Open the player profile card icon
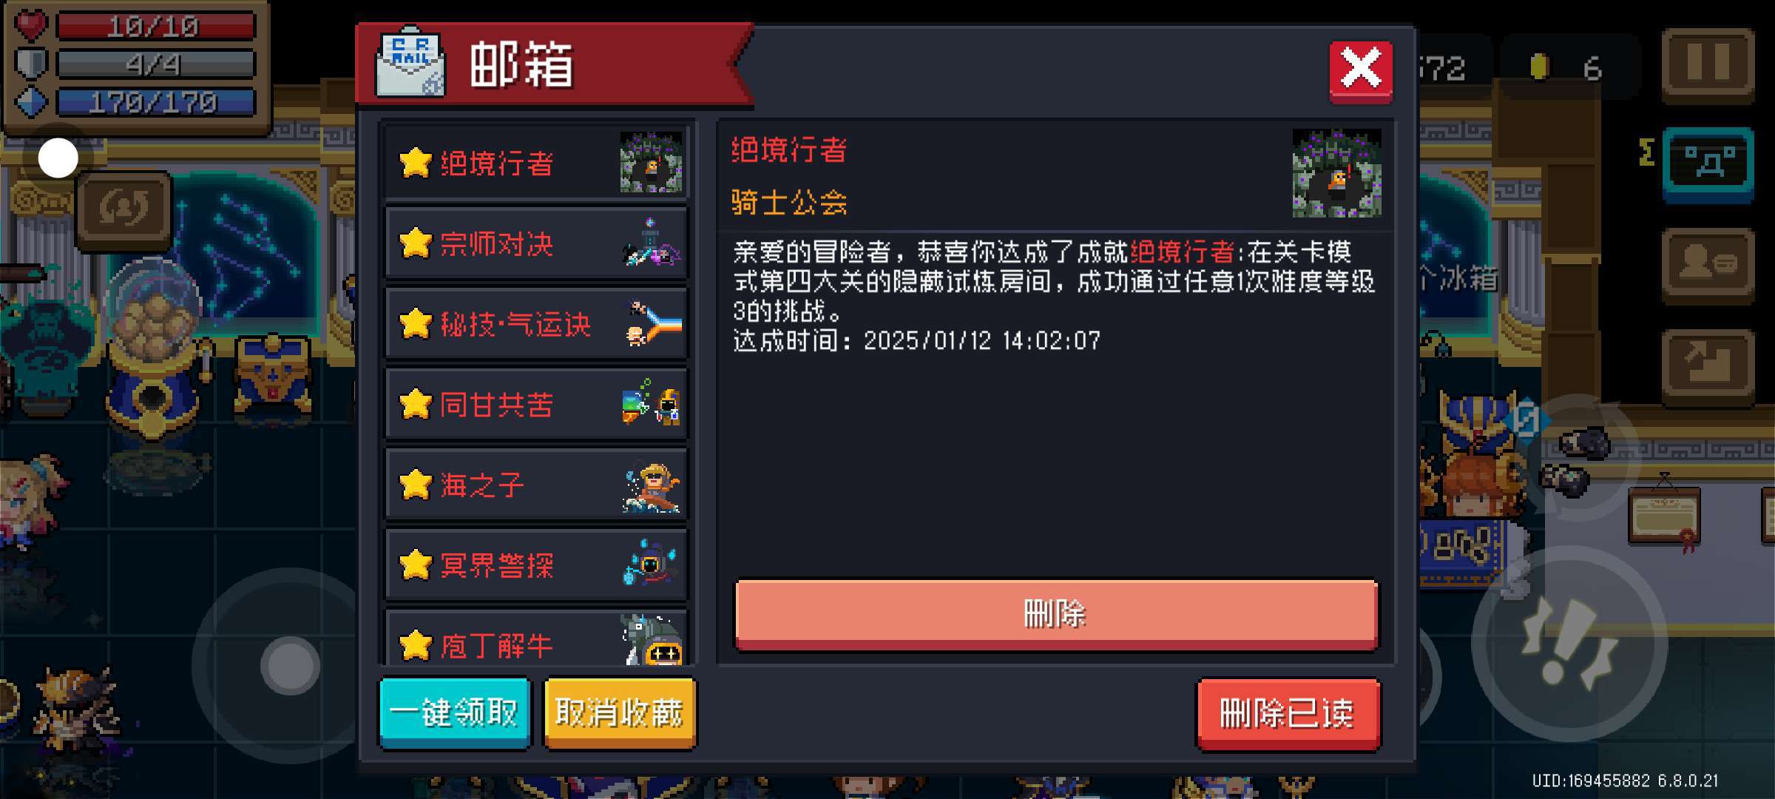This screenshot has width=1775, height=799. 1708,264
